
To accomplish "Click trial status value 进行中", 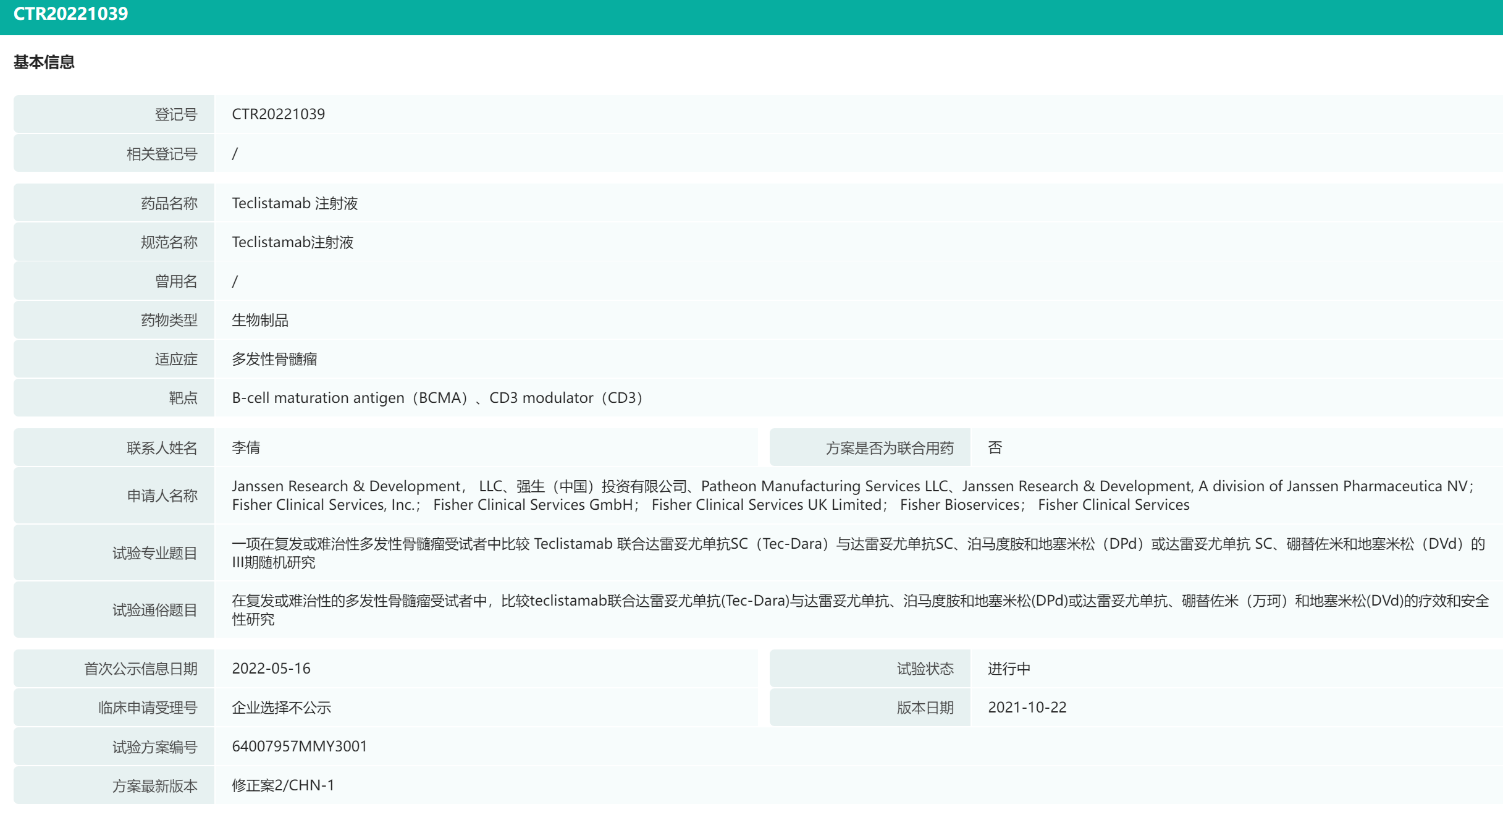I will (x=1008, y=669).
